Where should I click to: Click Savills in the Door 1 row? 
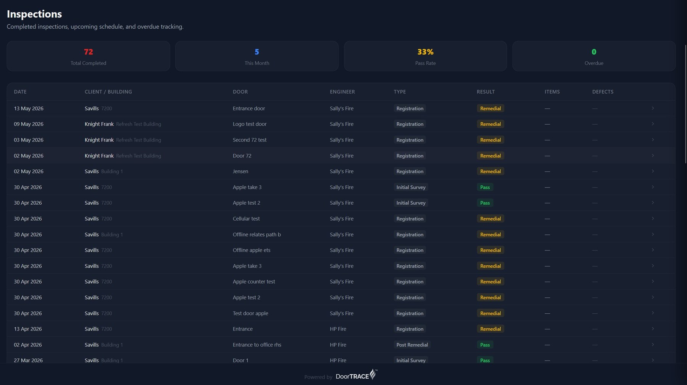coord(92,360)
